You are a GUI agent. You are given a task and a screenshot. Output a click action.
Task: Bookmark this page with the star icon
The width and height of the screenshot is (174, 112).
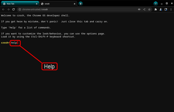click(x=149, y=9)
